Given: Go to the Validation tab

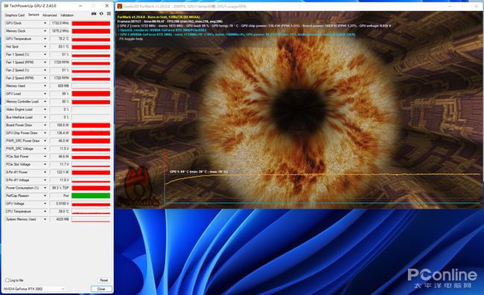Looking at the screenshot, I should pyautogui.click(x=67, y=15).
